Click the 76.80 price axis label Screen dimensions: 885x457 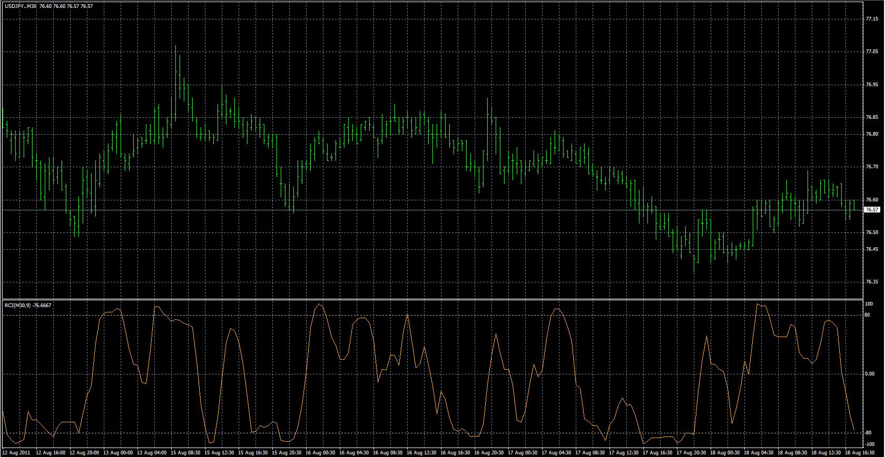[872, 134]
